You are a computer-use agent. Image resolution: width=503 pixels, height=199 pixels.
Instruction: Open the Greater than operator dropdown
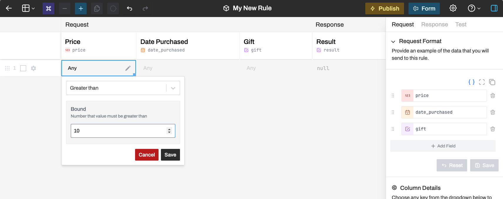(123, 88)
